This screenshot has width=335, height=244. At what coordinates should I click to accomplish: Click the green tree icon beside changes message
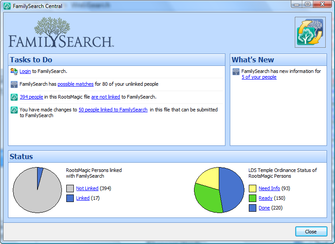tap(14, 110)
